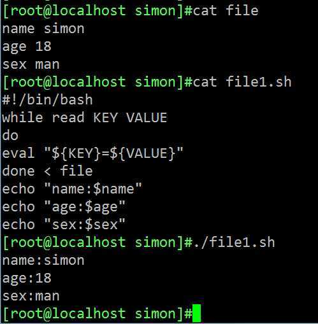Click the 'sex:man' output line
This screenshot has height=324, width=318.
(x=31, y=296)
